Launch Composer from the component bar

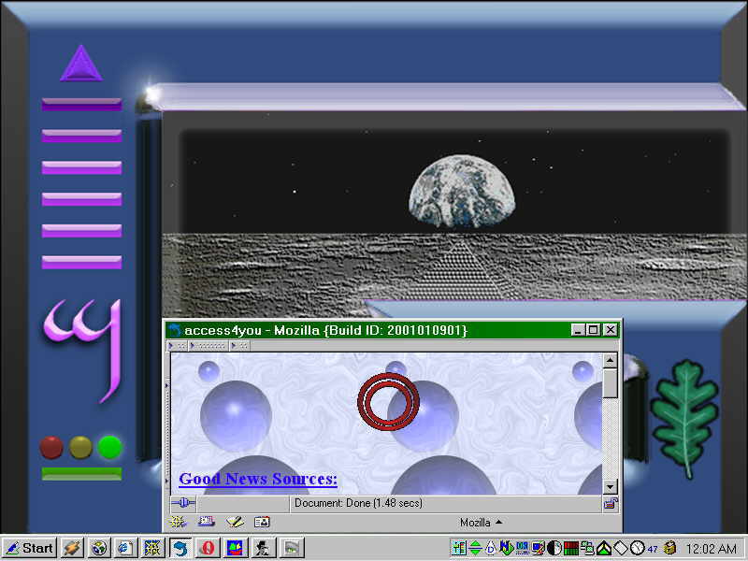(234, 522)
